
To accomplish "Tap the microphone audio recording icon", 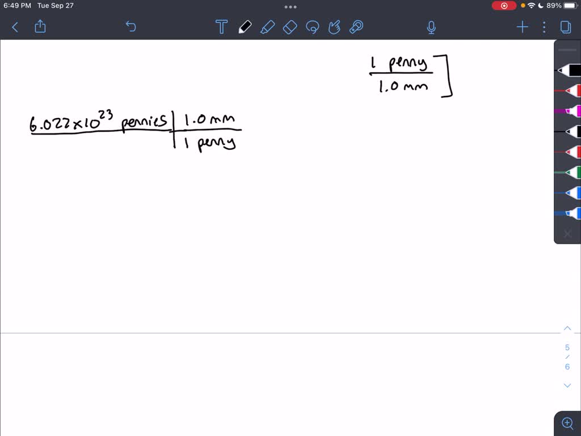I will click(431, 27).
